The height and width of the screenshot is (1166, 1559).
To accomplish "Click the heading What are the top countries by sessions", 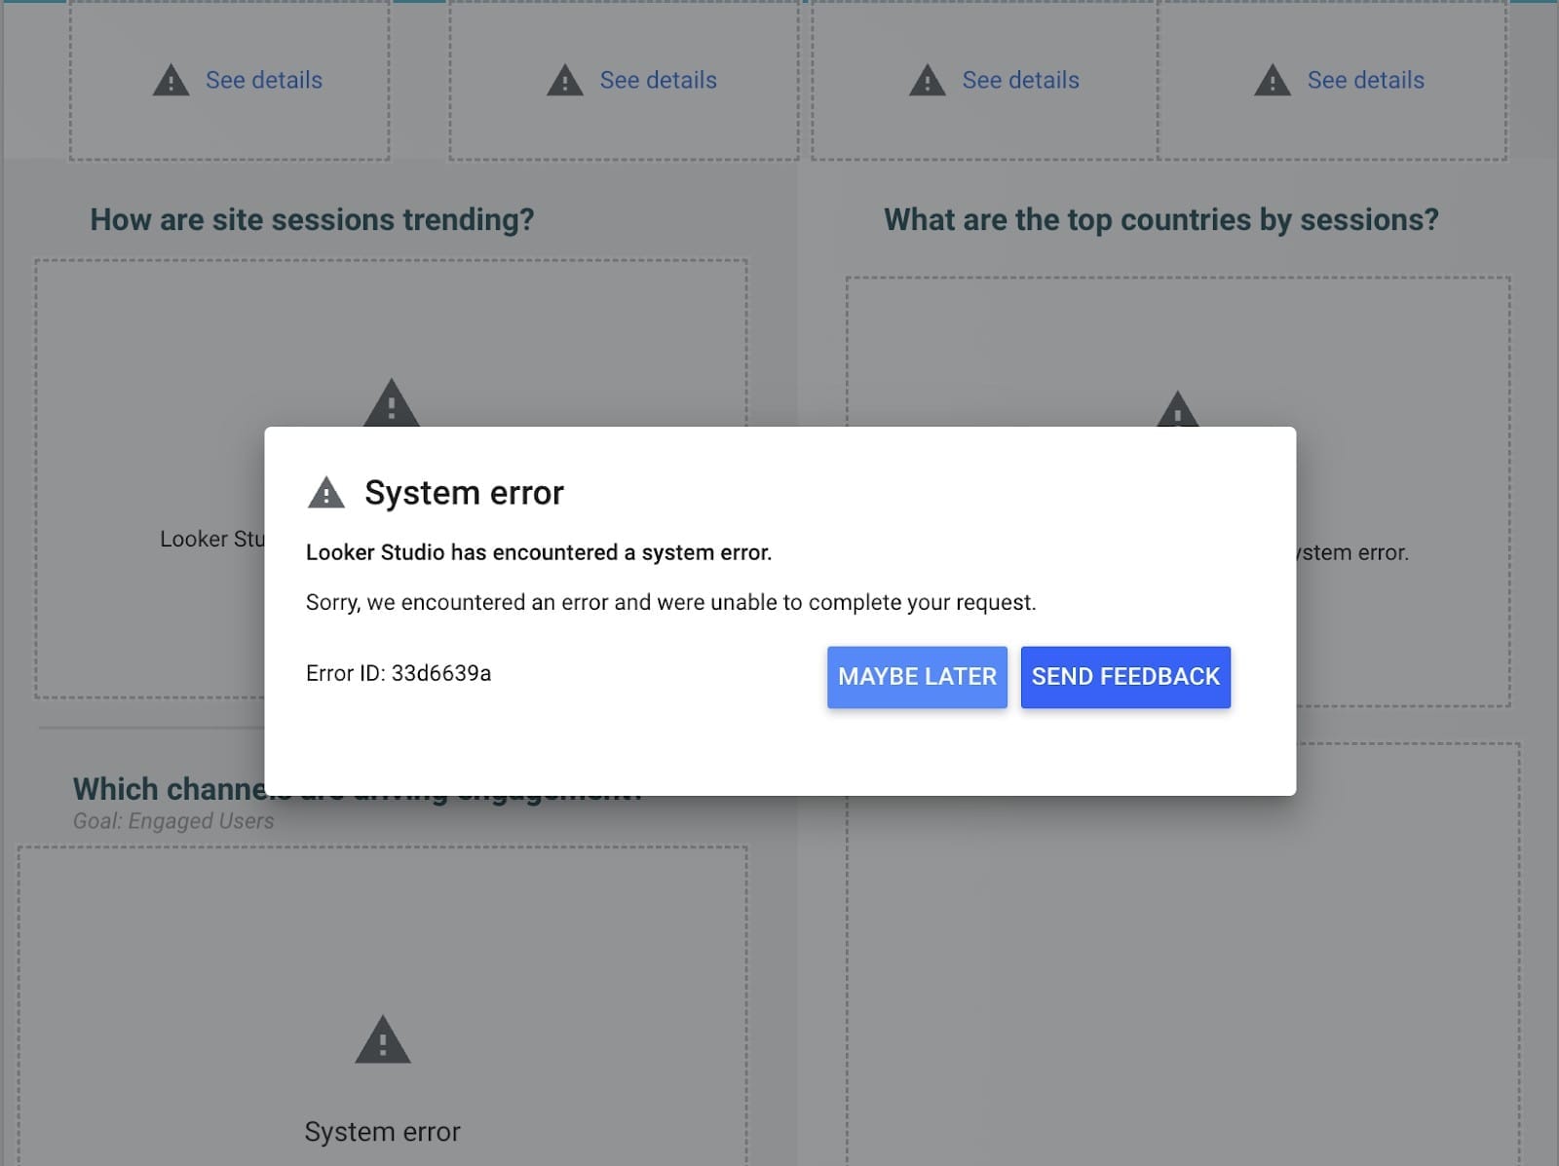I will pyautogui.click(x=1160, y=220).
